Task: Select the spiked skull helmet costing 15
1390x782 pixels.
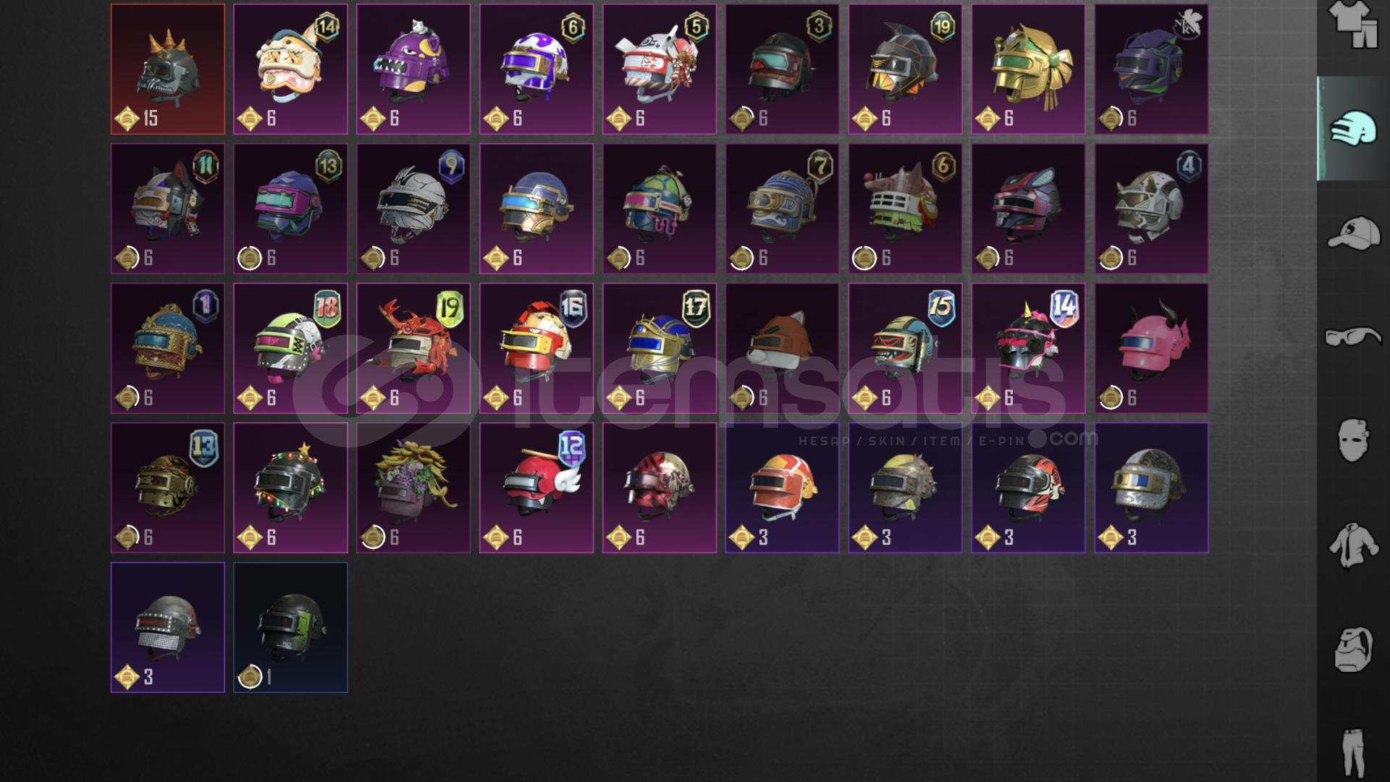Action: [x=168, y=70]
